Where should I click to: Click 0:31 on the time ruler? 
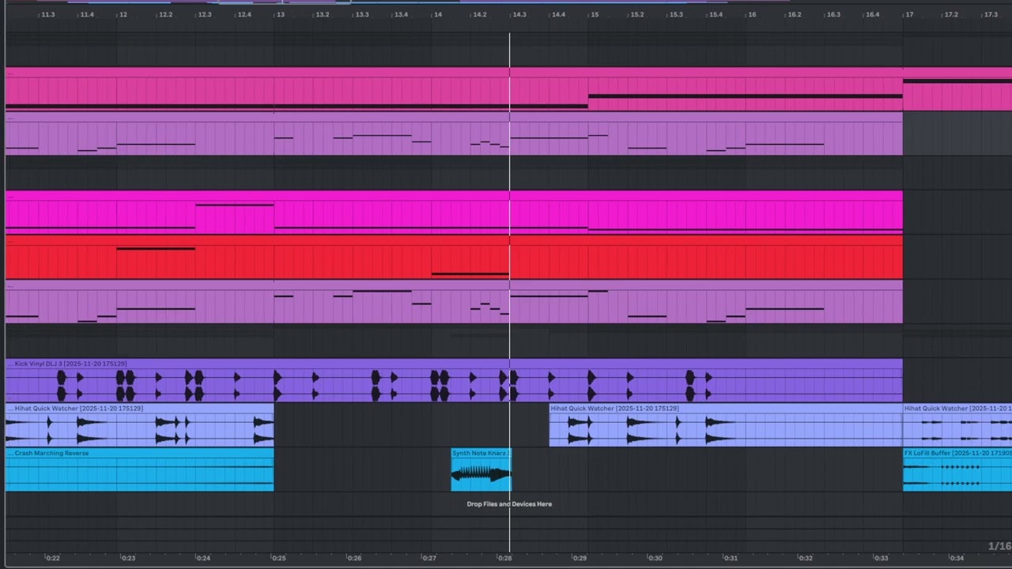point(730,558)
